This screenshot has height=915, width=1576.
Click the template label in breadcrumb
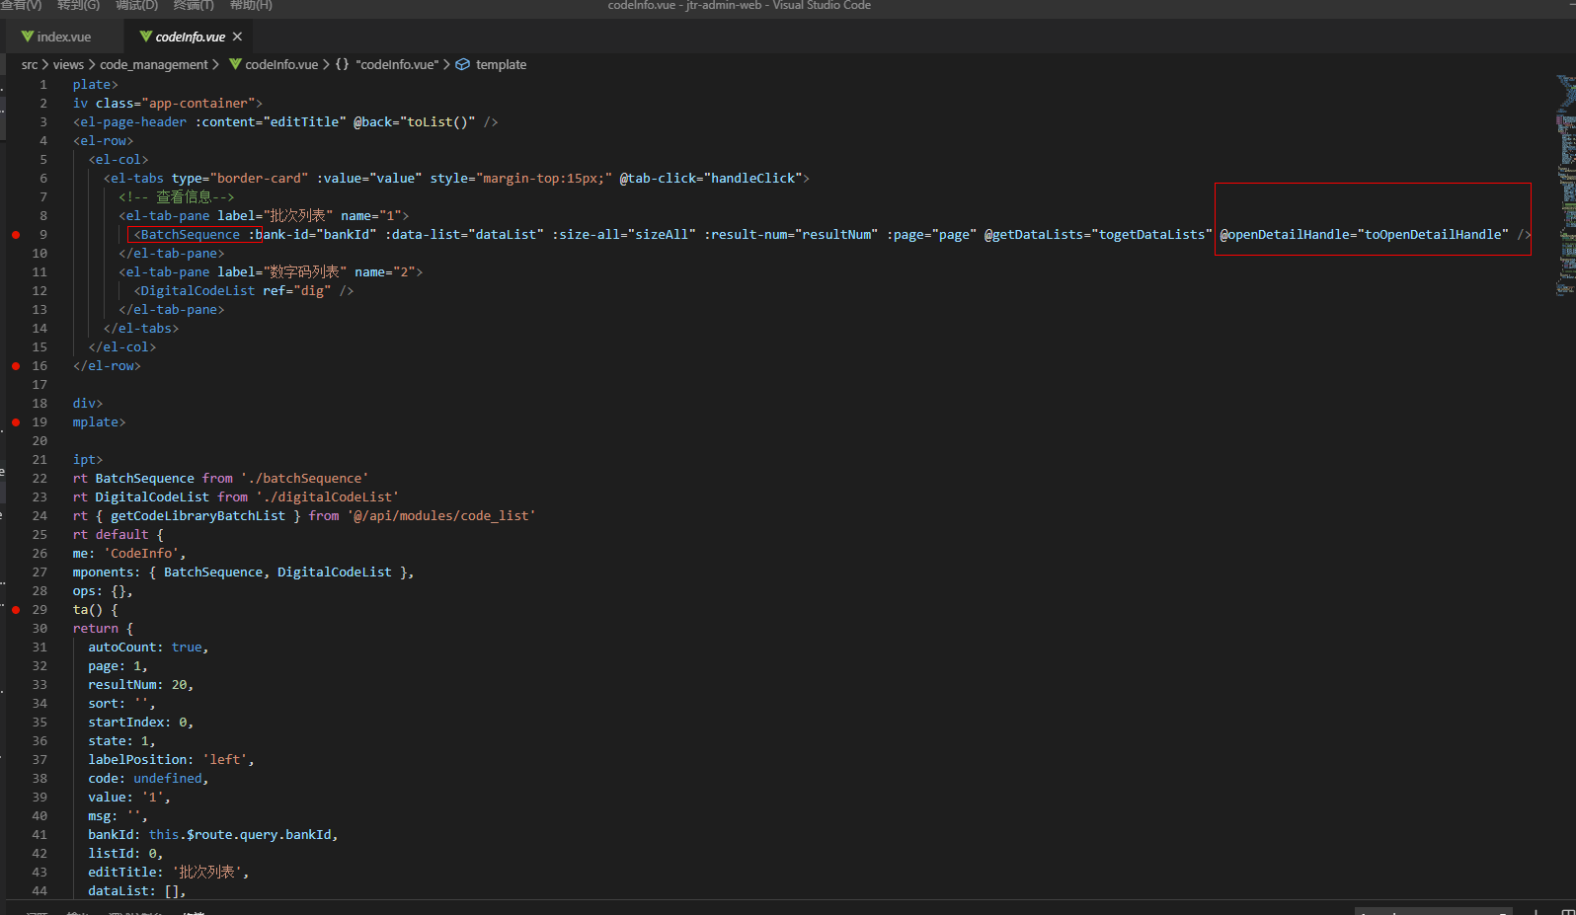(501, 64)
